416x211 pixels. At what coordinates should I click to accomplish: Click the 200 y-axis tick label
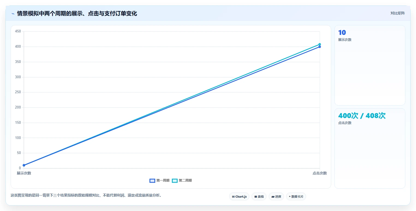pos(18,107)
